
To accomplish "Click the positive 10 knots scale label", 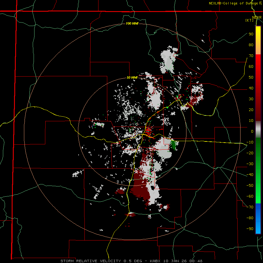I will [x=251, y=121].
